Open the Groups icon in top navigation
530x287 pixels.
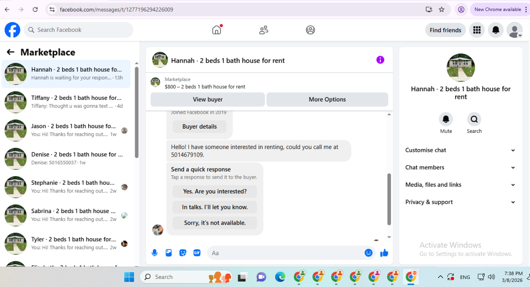pos(310,30)
